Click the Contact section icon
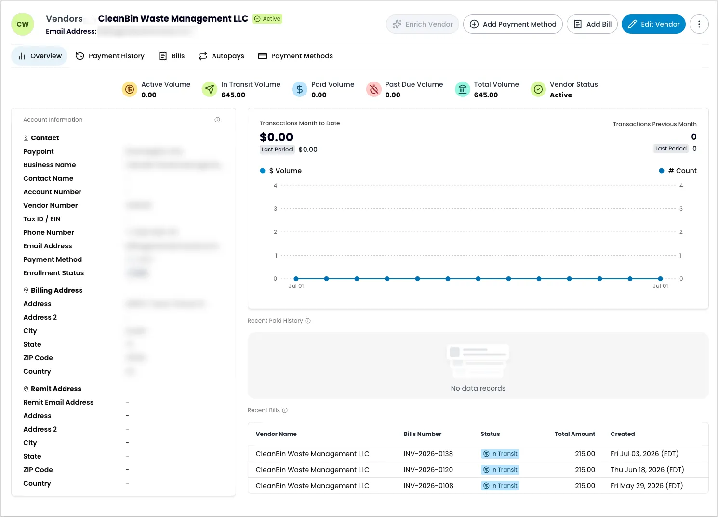718x517 pixels. [26, 138]
